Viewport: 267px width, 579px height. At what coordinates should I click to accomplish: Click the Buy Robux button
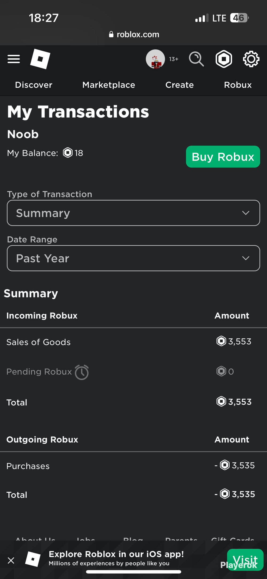tap(223, 157)
